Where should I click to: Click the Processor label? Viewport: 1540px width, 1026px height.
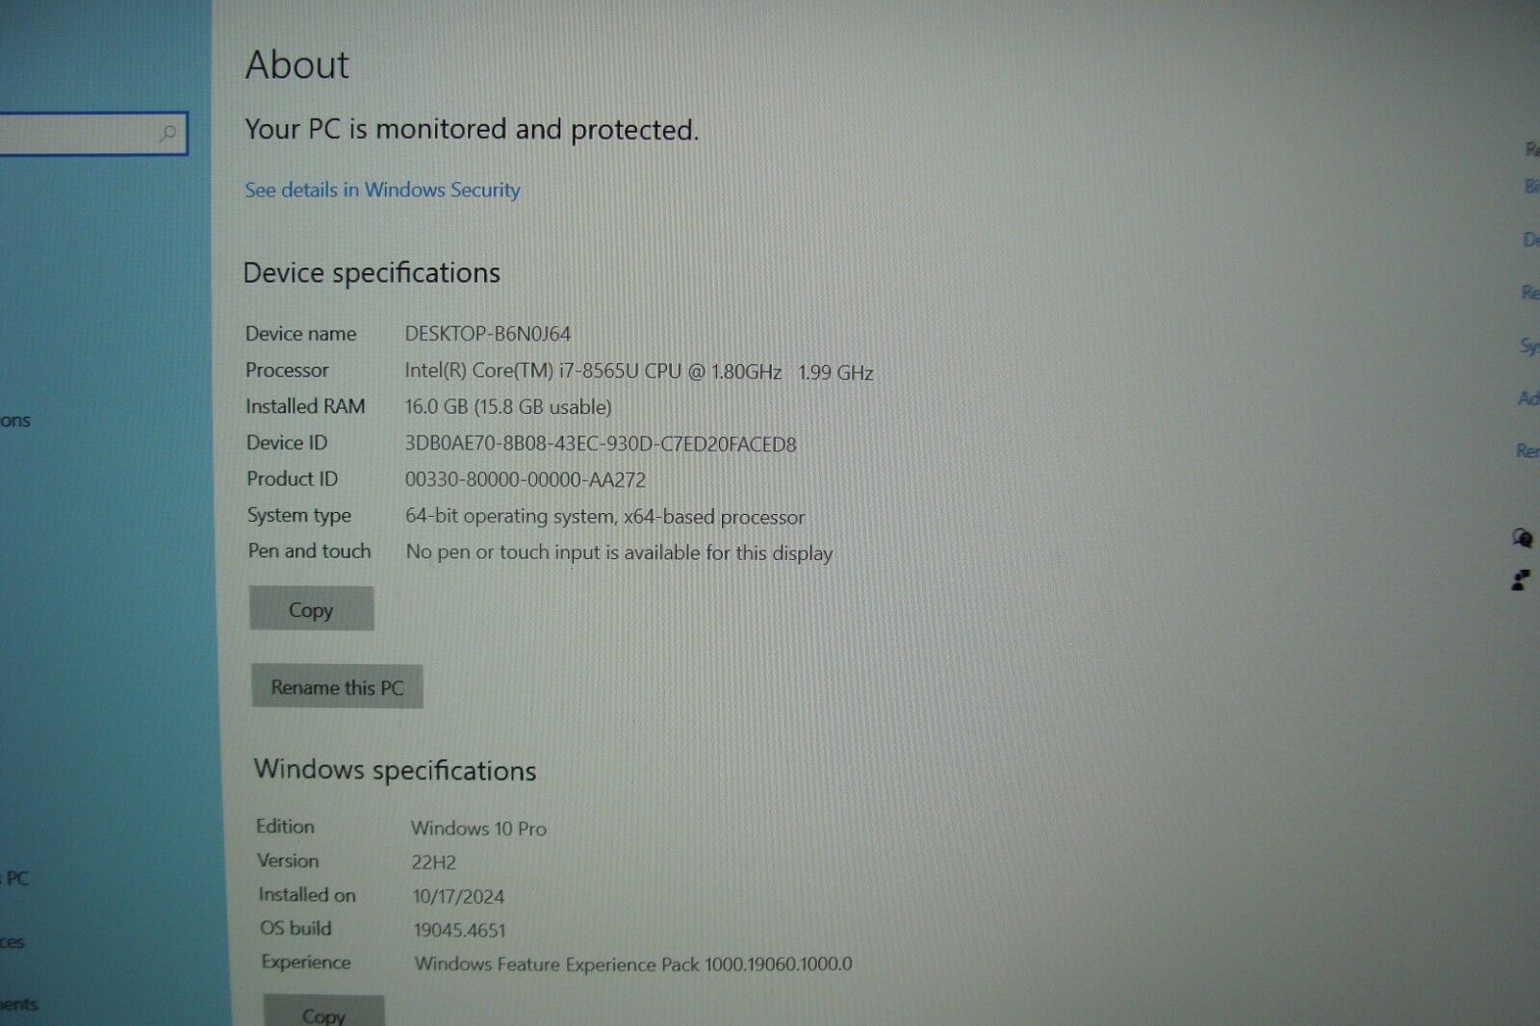[x=287, y=370]
